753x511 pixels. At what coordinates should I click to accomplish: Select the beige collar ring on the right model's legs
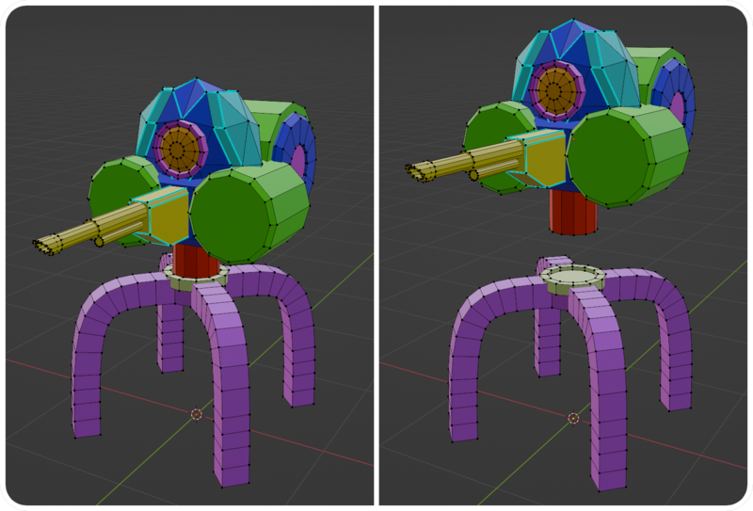[x=573, y=279]
